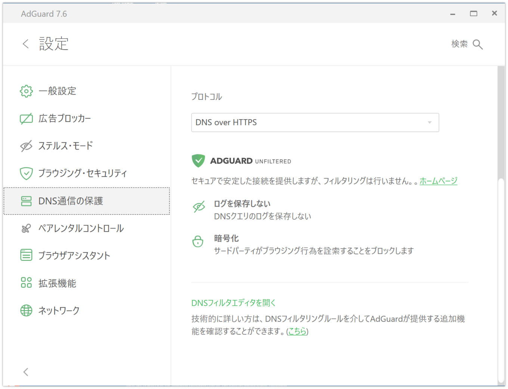Click the ペアレンタルコントロール icon

coord(26,228)
